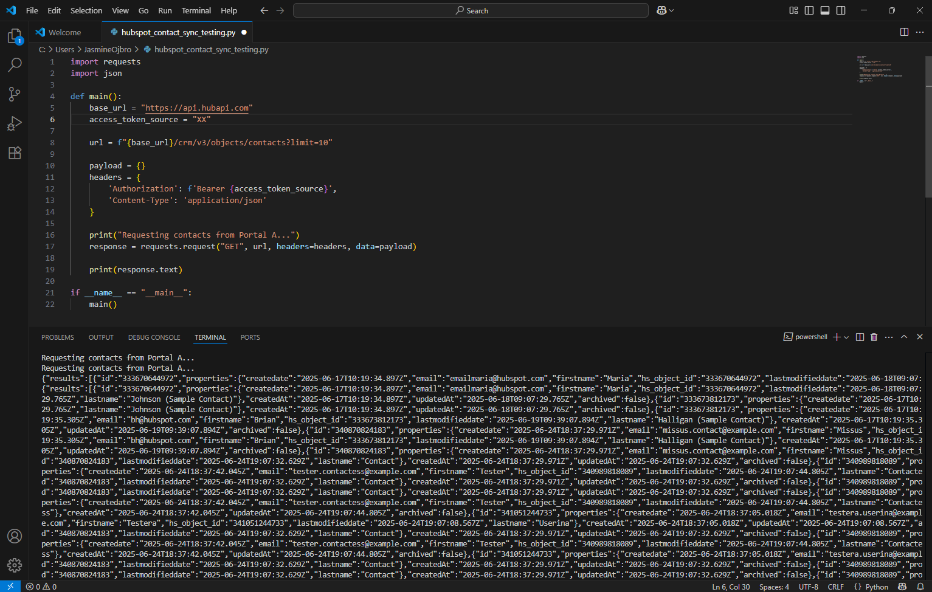Split the powershell terminal

(859, 336)
